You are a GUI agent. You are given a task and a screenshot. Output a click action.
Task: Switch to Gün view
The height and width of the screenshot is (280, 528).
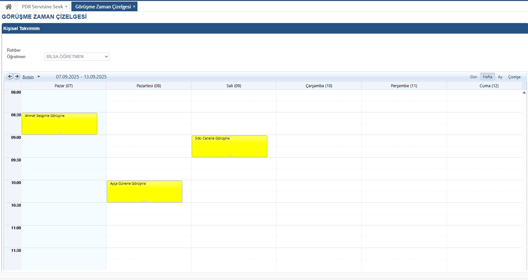click(473, 77)
